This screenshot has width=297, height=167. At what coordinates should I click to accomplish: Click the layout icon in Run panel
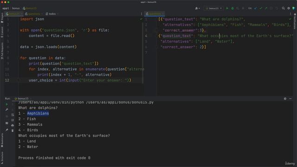(x=7, y=123)
